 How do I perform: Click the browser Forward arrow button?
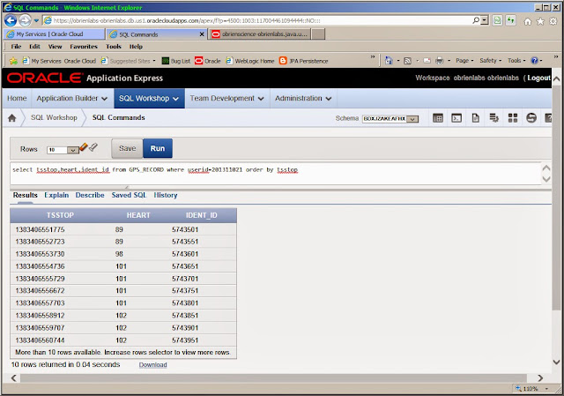25,21
